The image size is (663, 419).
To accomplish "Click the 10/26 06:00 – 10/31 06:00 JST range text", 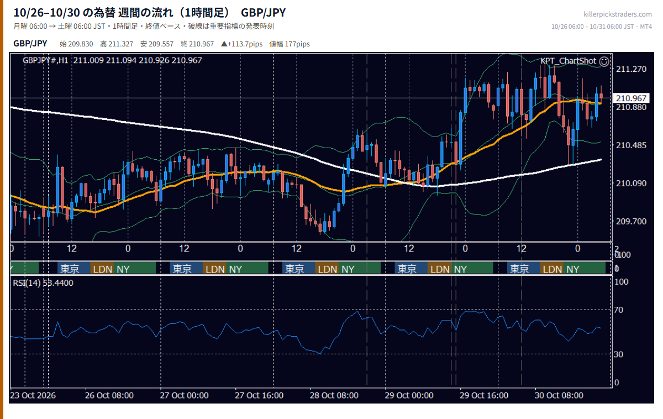I will click(602, 27).
